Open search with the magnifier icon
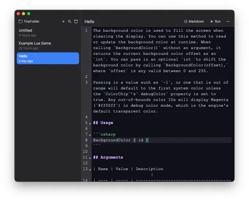 70,22
